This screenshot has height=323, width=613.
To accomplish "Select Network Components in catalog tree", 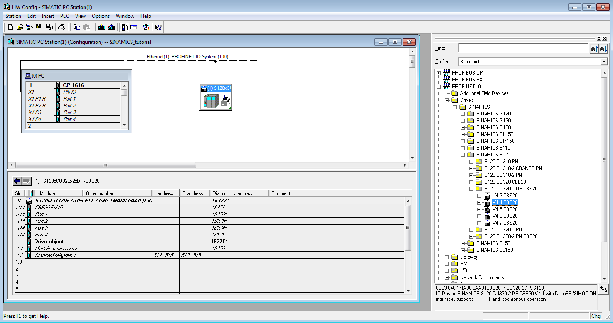I will tap(482, 277).
